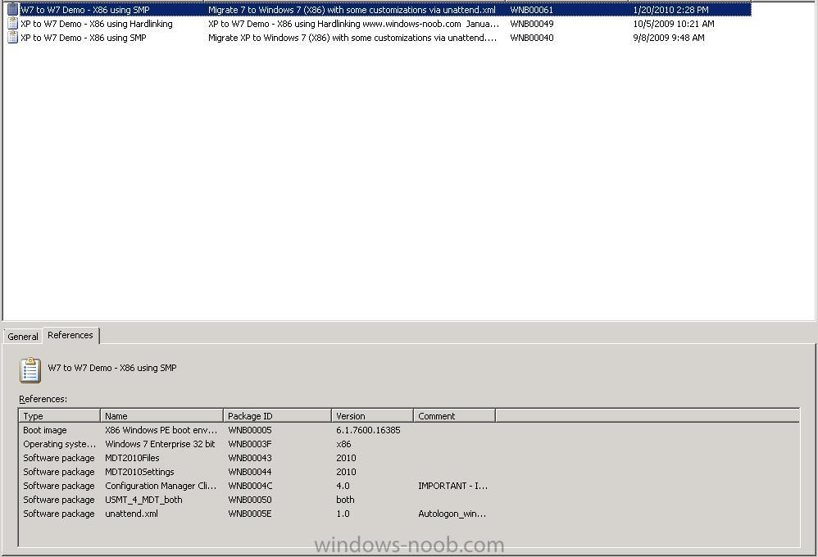Screen dimensions: 818x557
Task: Click the 'Migrate 7 to Windows 7 (X86)' description
Action: tap(352, 9)
